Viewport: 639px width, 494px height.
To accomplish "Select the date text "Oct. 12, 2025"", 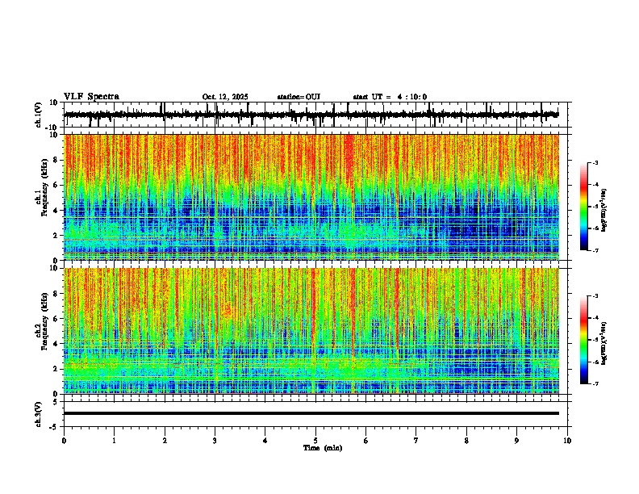I will [x=225, y=97].
